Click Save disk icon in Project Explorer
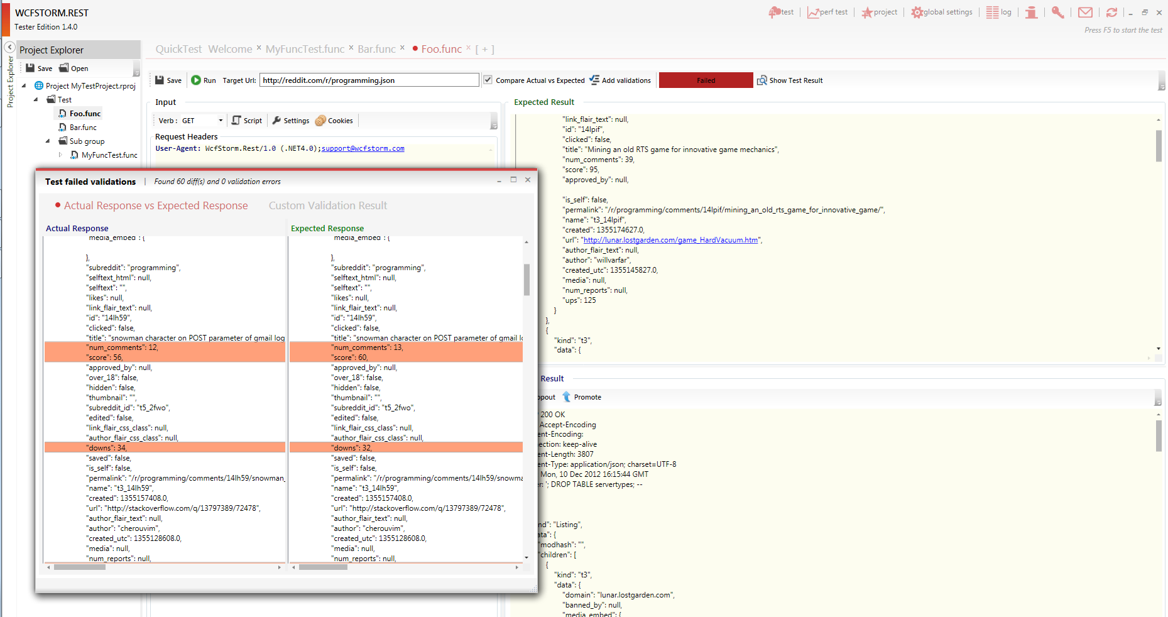 point(30,68)
